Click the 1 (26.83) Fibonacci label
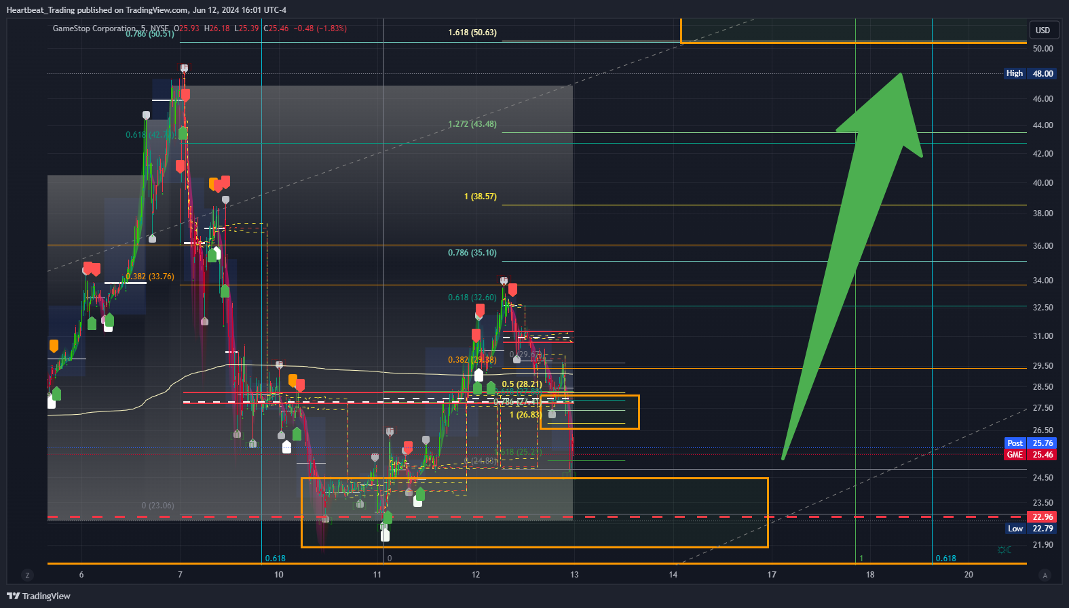The height and width of the screenshot is (608, 1069). [x=526, y=415]
